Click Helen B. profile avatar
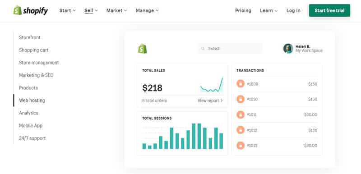The width and height of the screenshot is (361, 174). pos(288,49)
